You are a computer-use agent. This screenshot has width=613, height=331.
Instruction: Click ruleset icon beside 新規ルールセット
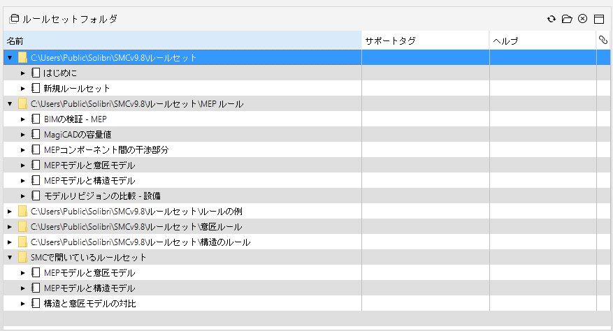click(36, 88)
